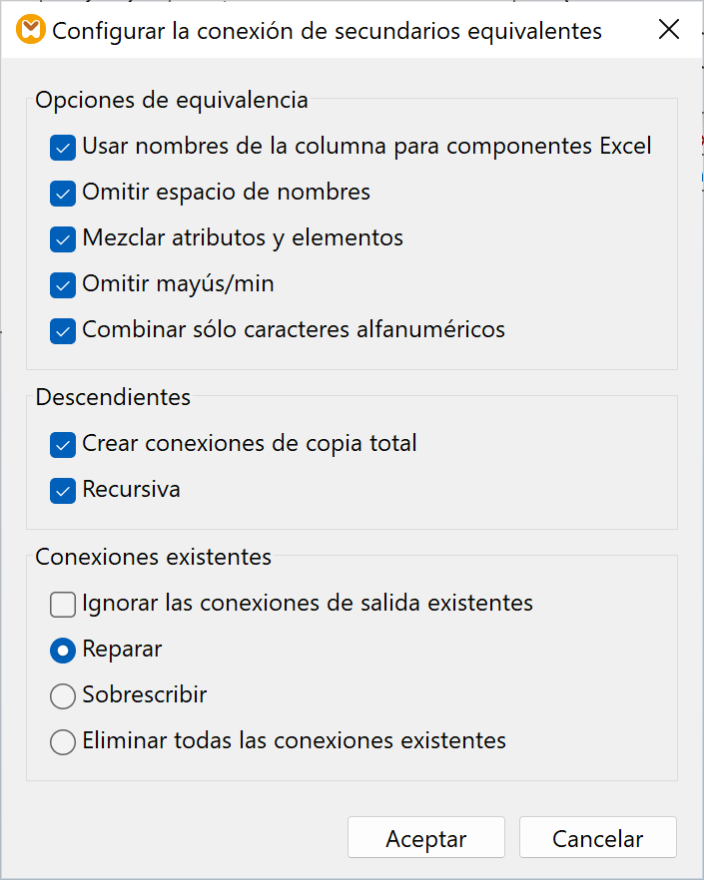Click the MapForce logo icon
This screenshot has height=880, width=704.
click(x=31, y=30)
